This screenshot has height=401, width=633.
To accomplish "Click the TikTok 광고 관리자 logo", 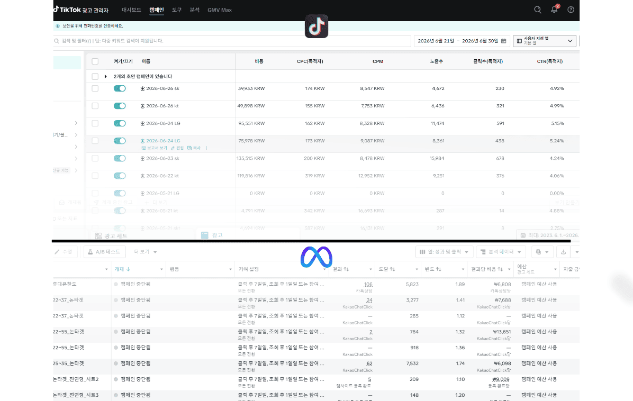I will click(x=81, y=10).
